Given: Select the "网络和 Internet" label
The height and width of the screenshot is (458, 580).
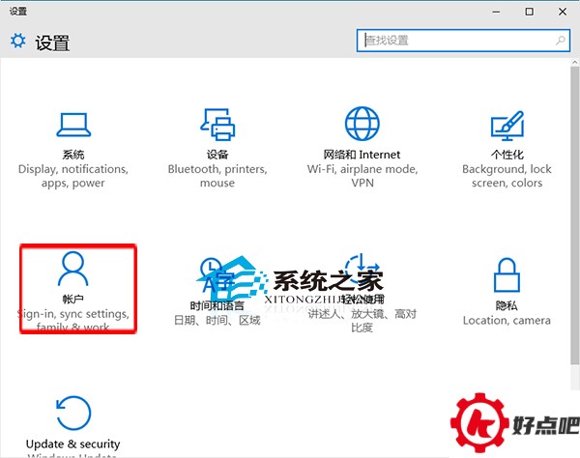Looking at the screenshot, I should (362, 155).
